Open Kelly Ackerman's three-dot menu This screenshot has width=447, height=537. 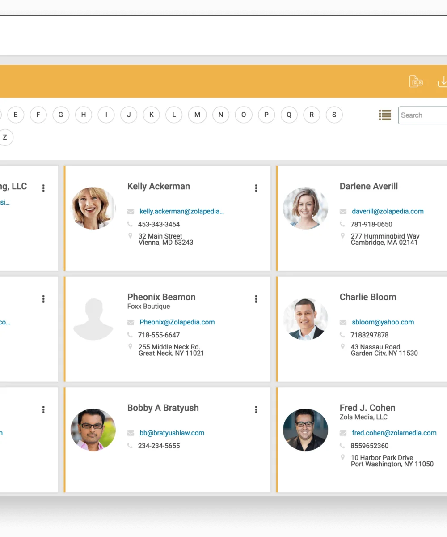[x=256, y=188]
